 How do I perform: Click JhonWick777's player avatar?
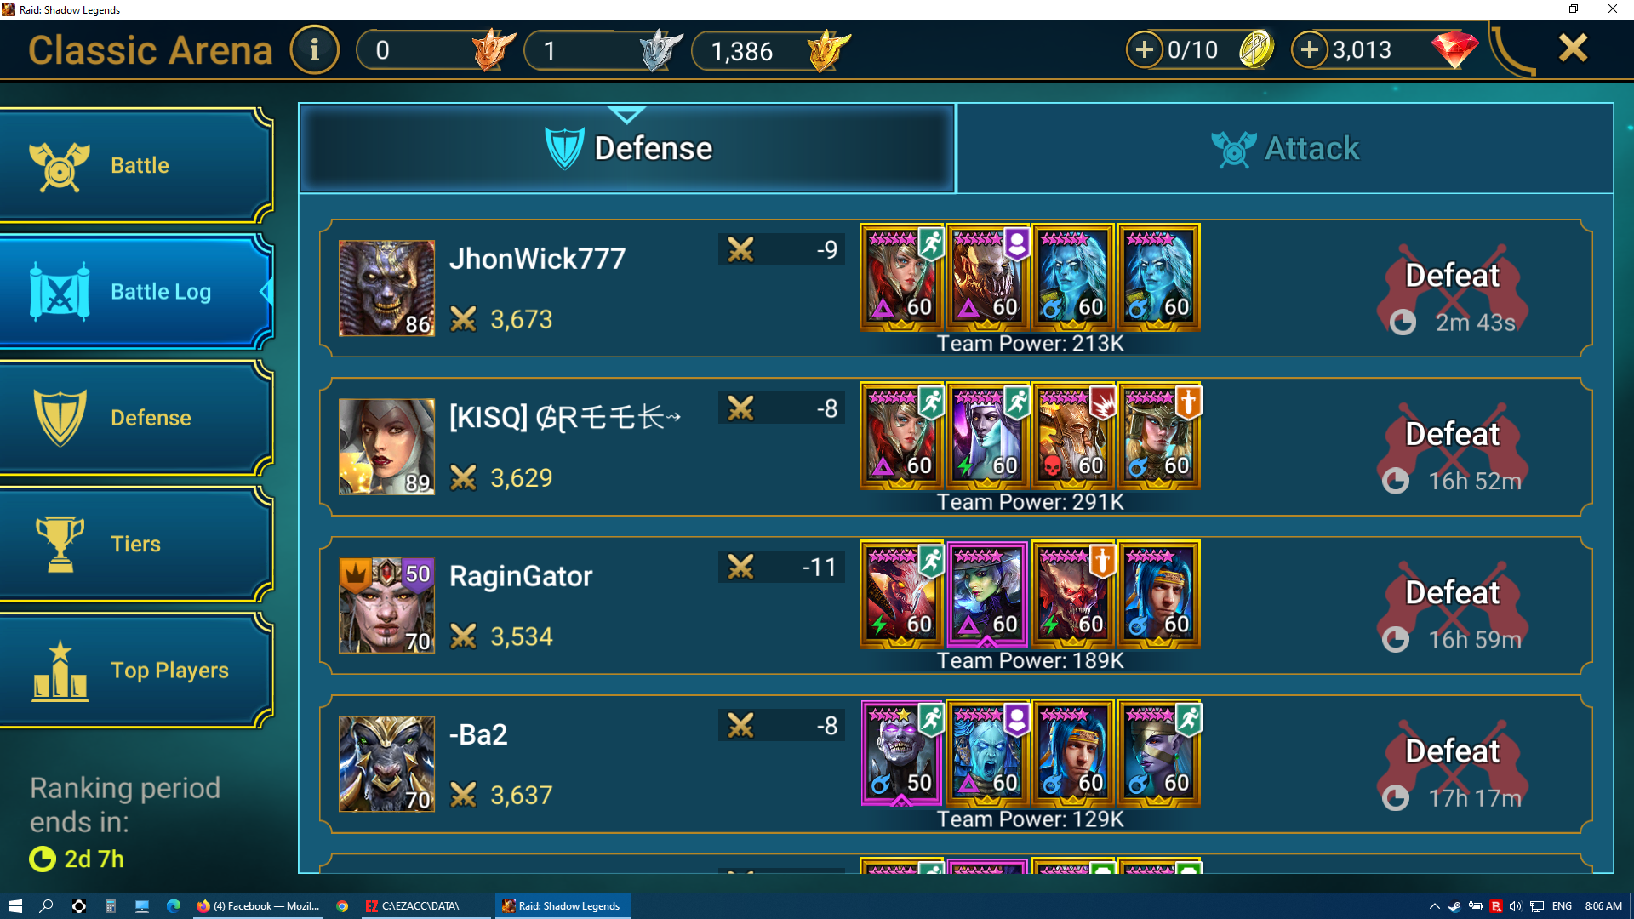[x=386, y=288]
